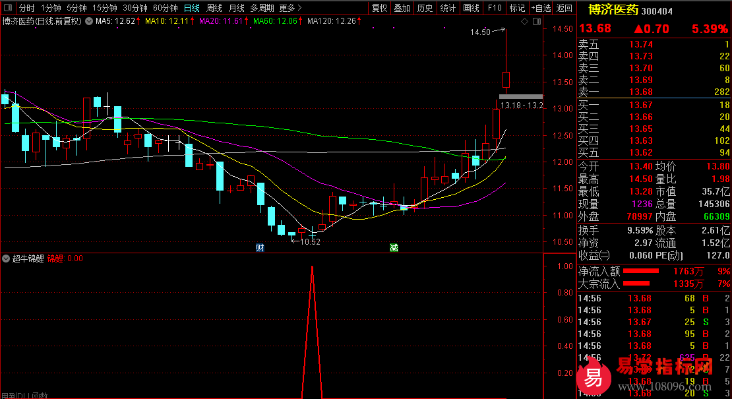
Task: Select the 日线 daily period
Action: point(191,8)
